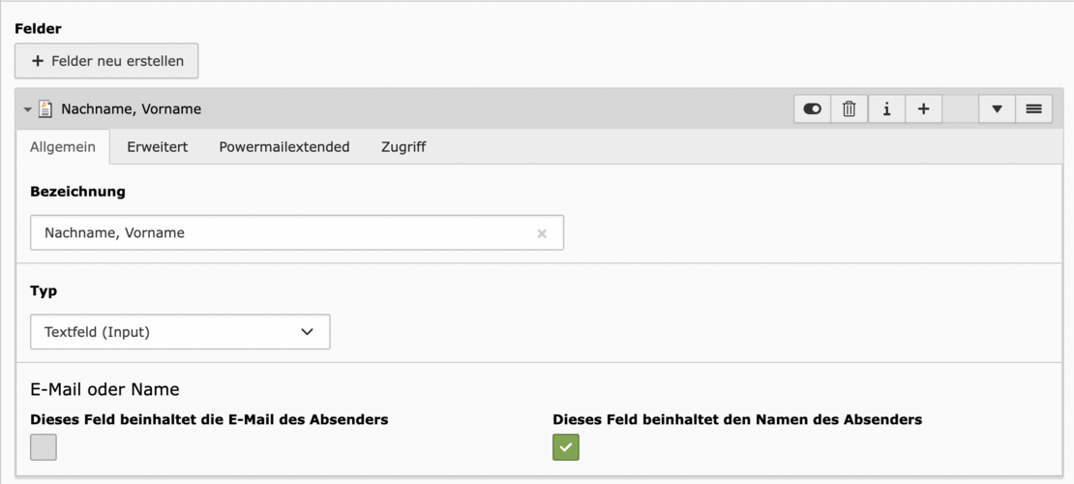This screenshot has height=484, width=1074.
Task: Click the chevron arrow of the Typ select
Action: pyautogui.click(x=308, y=332)
